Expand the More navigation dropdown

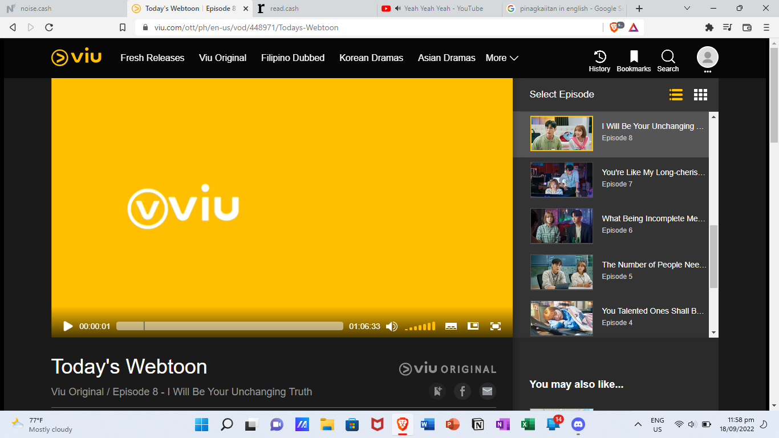(502, 58)
